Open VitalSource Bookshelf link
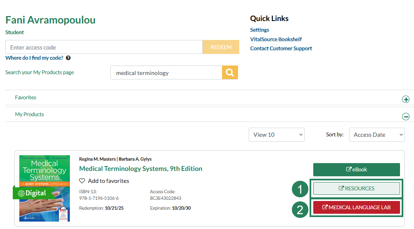The image size is (414, 229). pyautogui.click(x=276, y=39)
